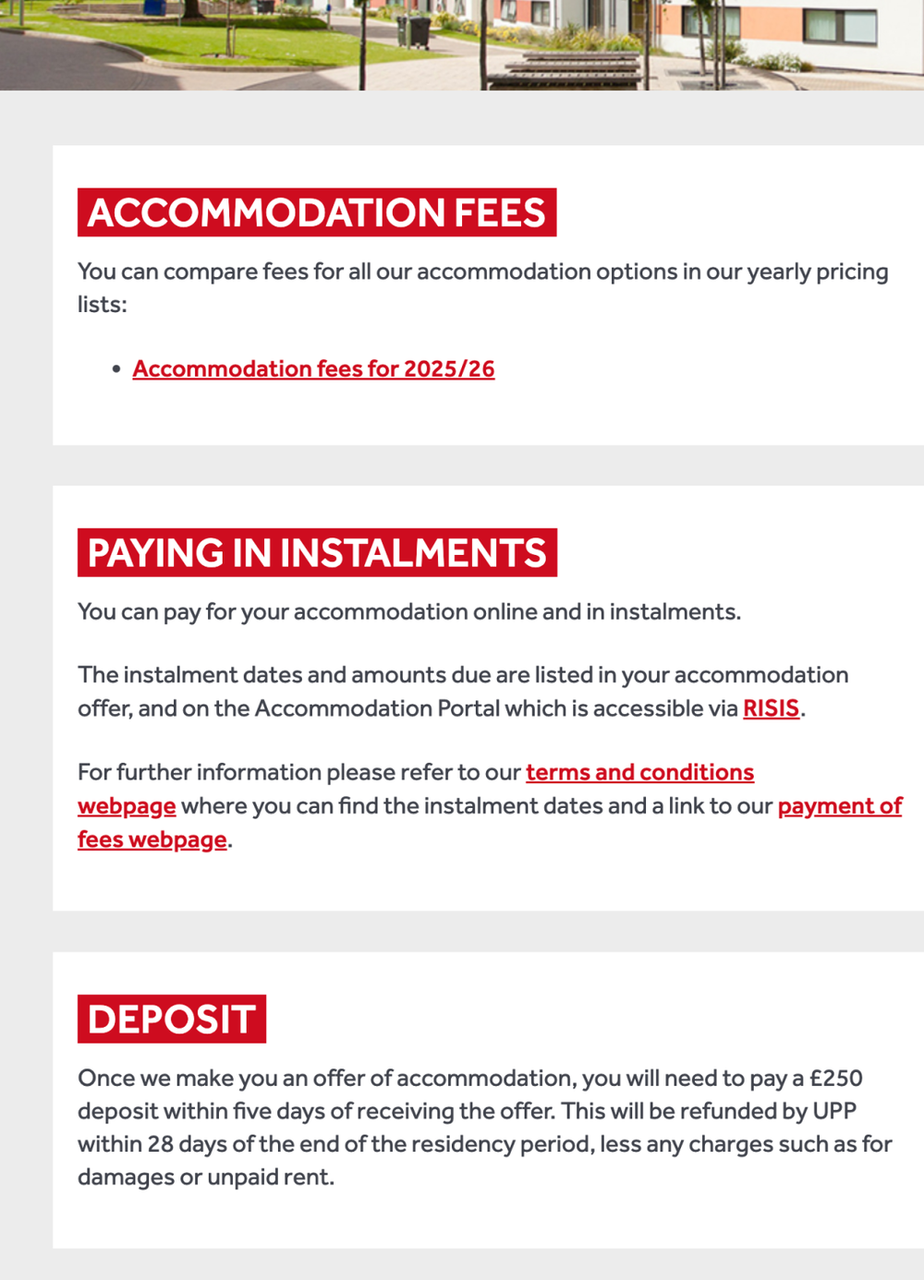The height and width of the screenshot is (1280, 924).
Task: Click the wooden bench in the campus photo
Action: (x=565, y=68)
